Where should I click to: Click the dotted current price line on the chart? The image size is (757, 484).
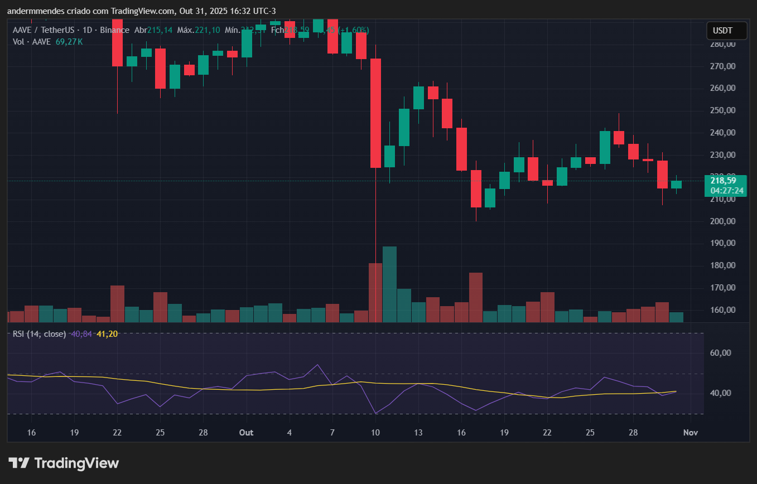[279, 181]
